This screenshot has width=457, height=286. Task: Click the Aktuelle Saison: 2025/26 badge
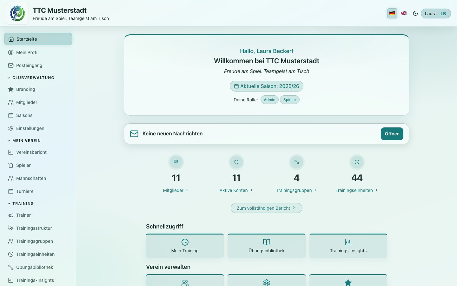(267, 86)
